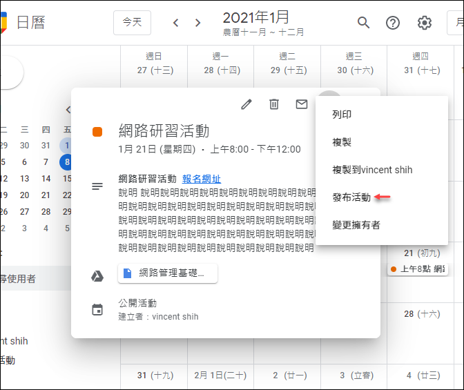Click the 2 (廿一) date cell
464x390 pixels.
[290, 376]
